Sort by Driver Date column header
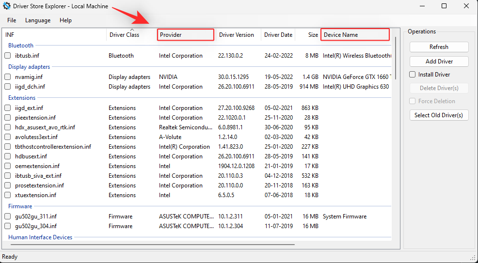This screenshot has width=478, height=263. tap(278, 35)
